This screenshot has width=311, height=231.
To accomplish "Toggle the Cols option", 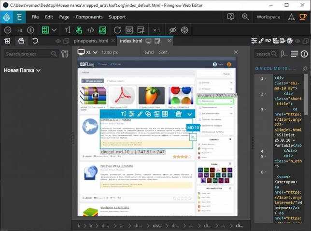I will click(163, 52).
